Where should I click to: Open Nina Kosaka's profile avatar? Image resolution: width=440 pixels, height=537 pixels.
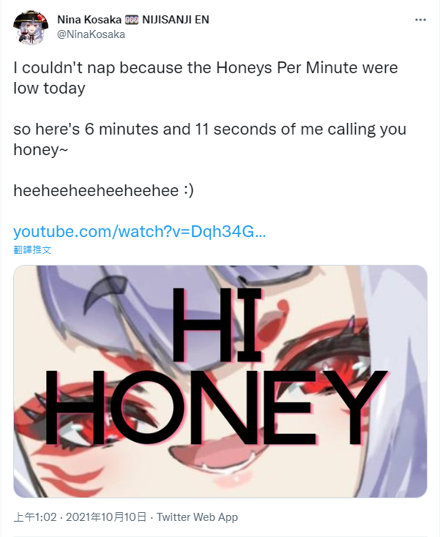31,27
